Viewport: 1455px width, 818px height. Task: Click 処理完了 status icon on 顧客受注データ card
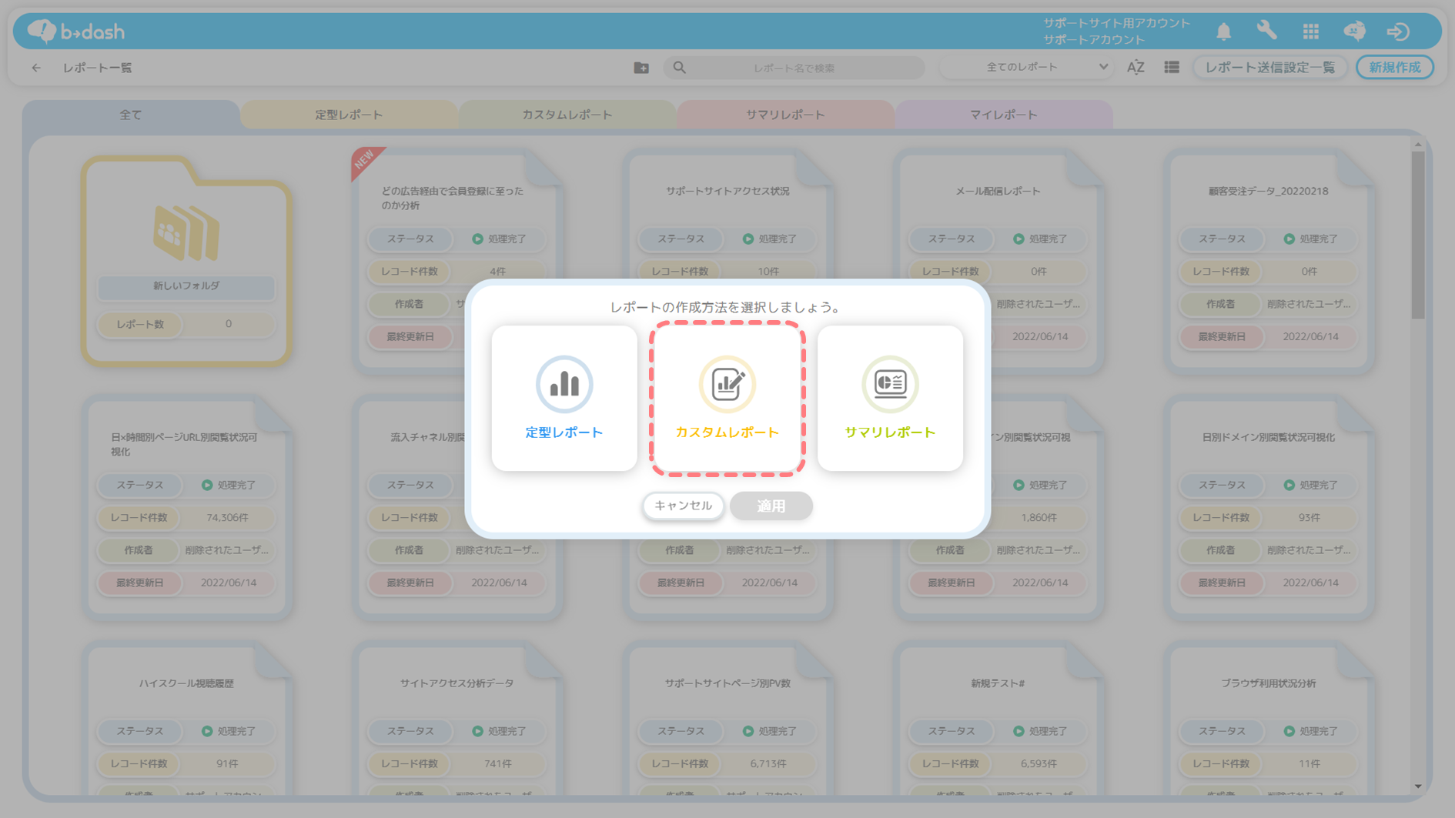click(x=1289, y=239)
